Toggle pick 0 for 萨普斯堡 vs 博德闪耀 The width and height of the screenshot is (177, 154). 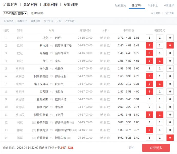pyautogui.click(x=170, y=138)
